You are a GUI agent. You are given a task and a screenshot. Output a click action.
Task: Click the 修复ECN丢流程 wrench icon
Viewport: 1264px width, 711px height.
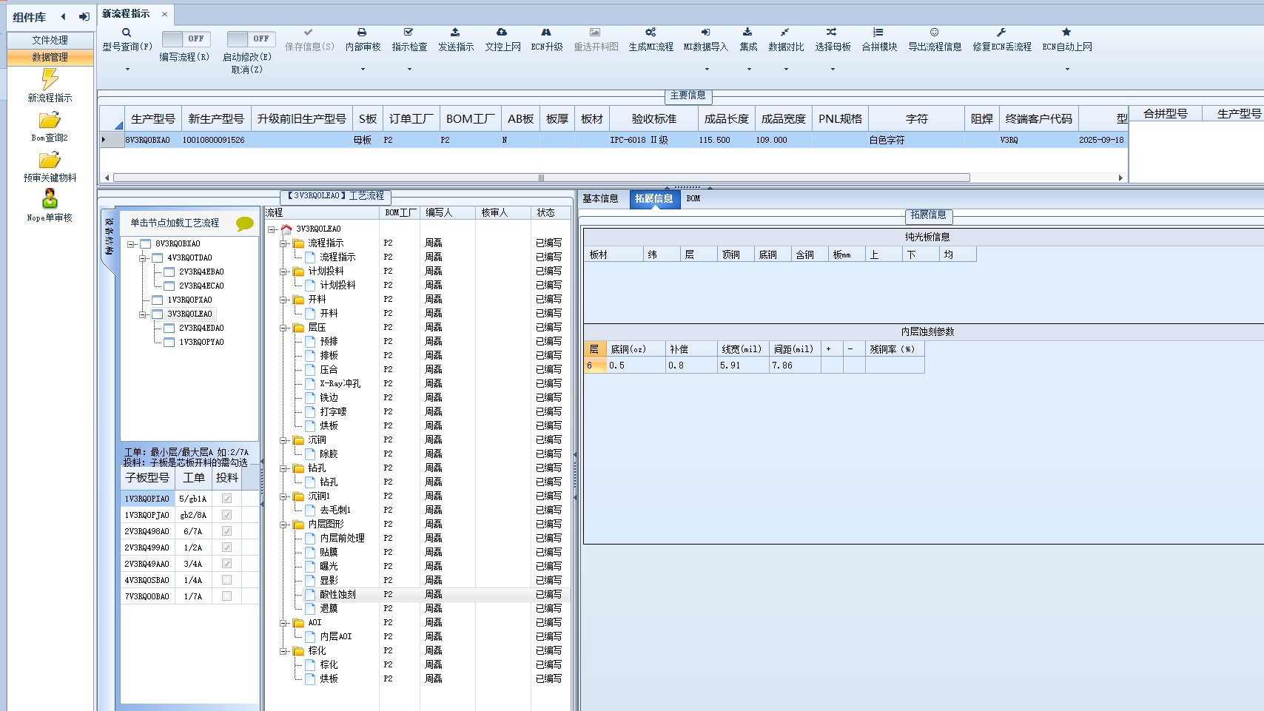coord(1001,33)
